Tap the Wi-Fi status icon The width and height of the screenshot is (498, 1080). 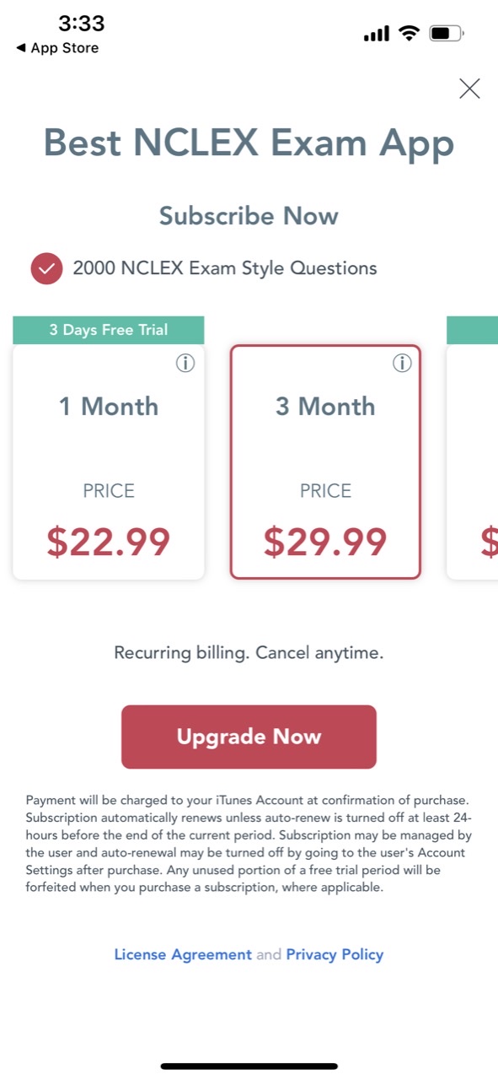[410, 34]
